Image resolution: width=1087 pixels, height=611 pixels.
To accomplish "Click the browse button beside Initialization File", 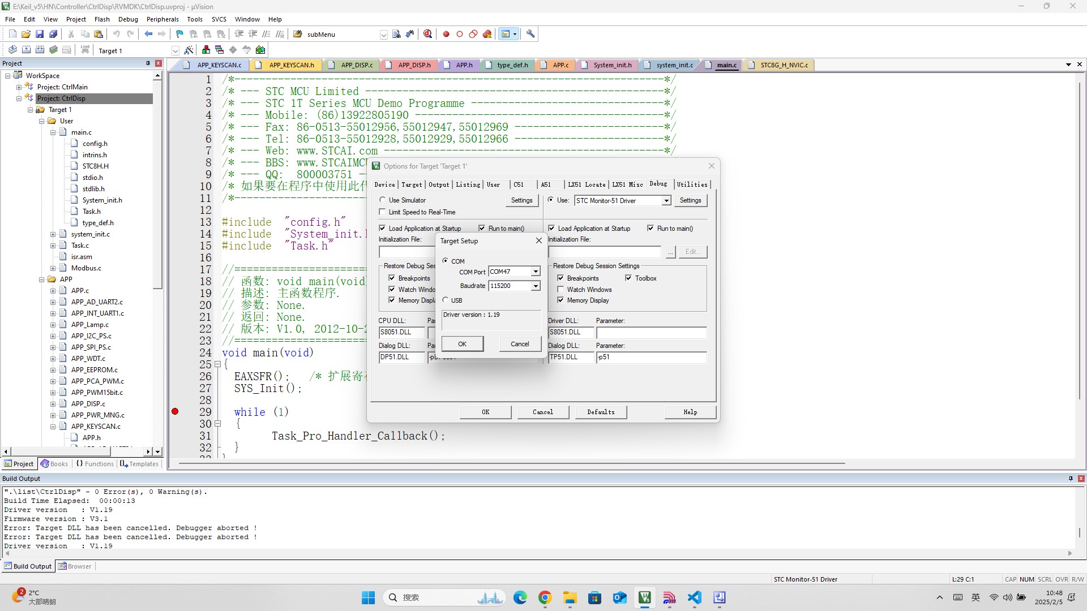I will [x=670, y=252].
